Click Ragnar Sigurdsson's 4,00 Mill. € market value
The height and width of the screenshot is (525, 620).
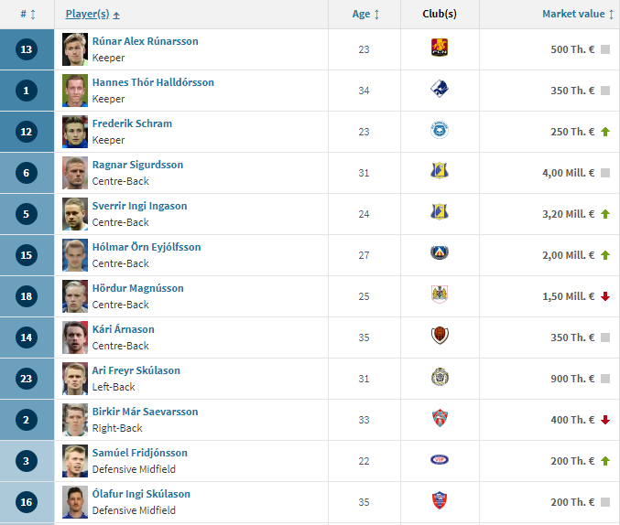coord(568,173)
